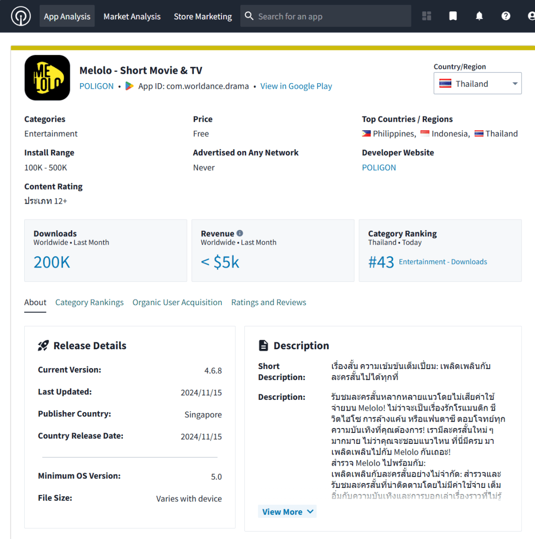Open the notifications bell icon

click(x=479, y=16)
